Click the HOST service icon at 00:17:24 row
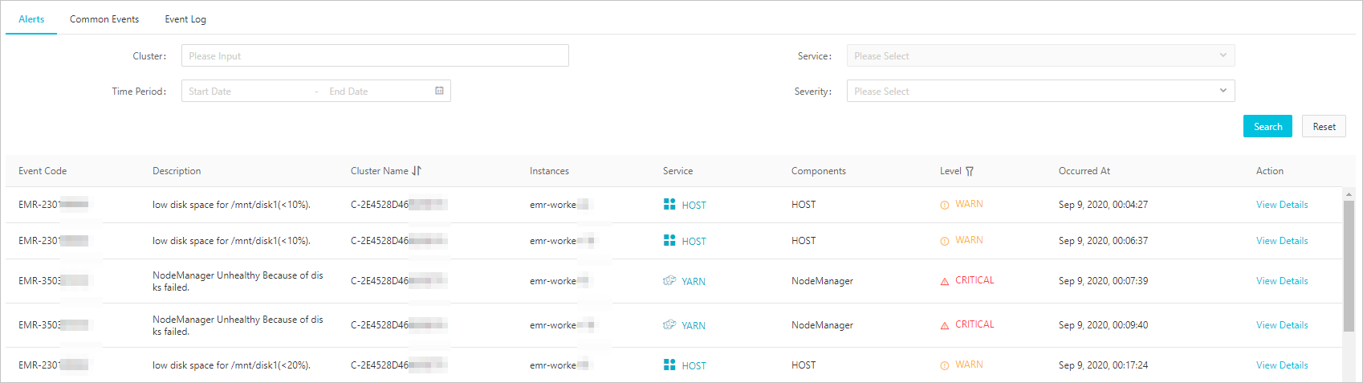This screenshot has width=1363, height=383. pos(669,365)
